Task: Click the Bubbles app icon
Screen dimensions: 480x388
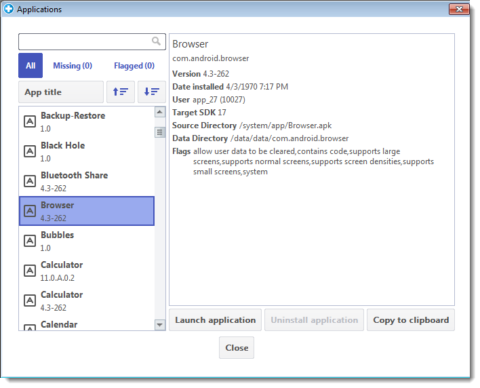Action: click(x=30, y=241)
